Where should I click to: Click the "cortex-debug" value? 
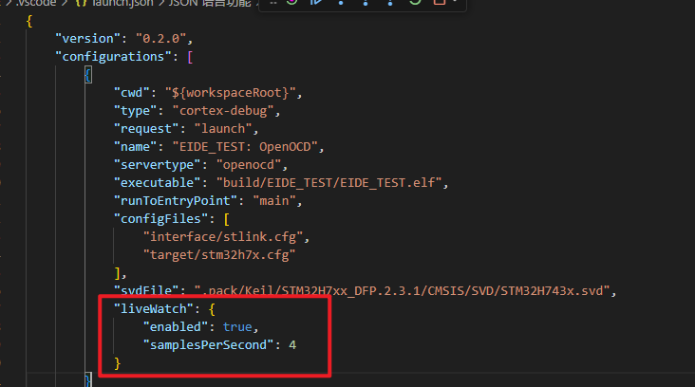[223, 111]
